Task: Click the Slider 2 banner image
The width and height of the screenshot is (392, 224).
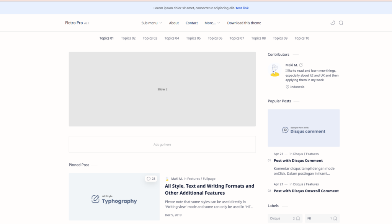Action: point(162,89)
